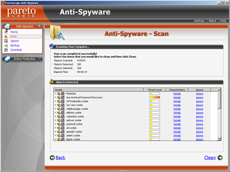Click the adbrite cookie threat icon
This screenshot has width=230, height=172.
pos(59,113)
